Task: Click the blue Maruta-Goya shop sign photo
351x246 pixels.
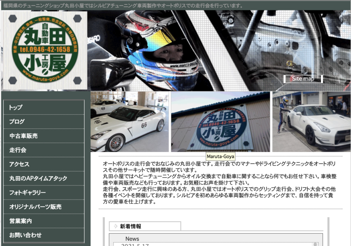Action: point(220,122)
